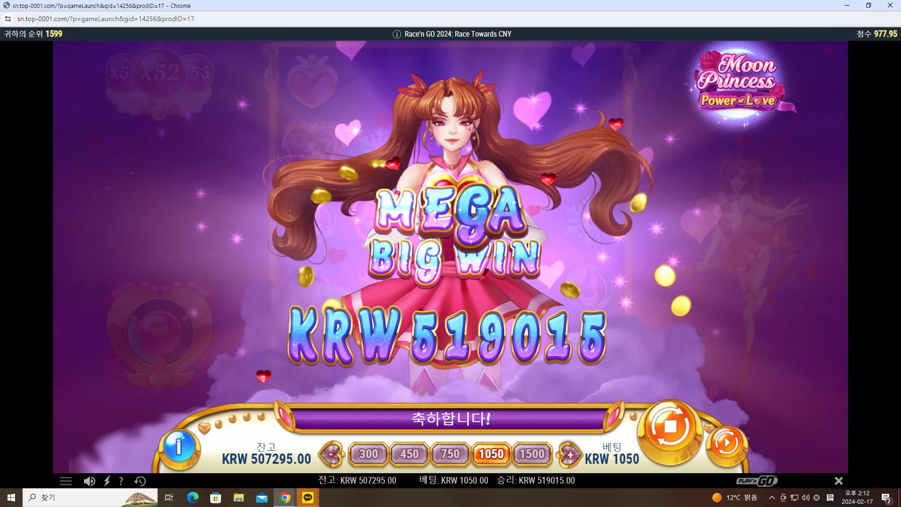Open the game info button with the blue i

click(179, 446)
